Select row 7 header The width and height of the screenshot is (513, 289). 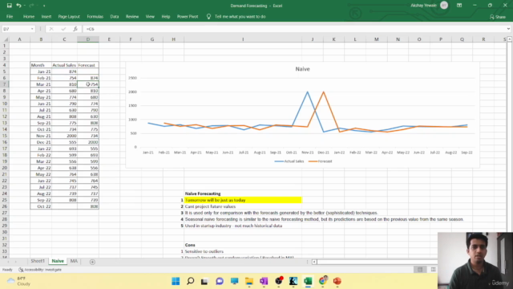click(x=5, y=84)
